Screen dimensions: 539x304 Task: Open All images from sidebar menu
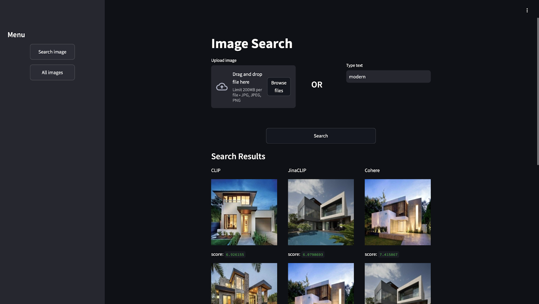click(x=52, y=72)
